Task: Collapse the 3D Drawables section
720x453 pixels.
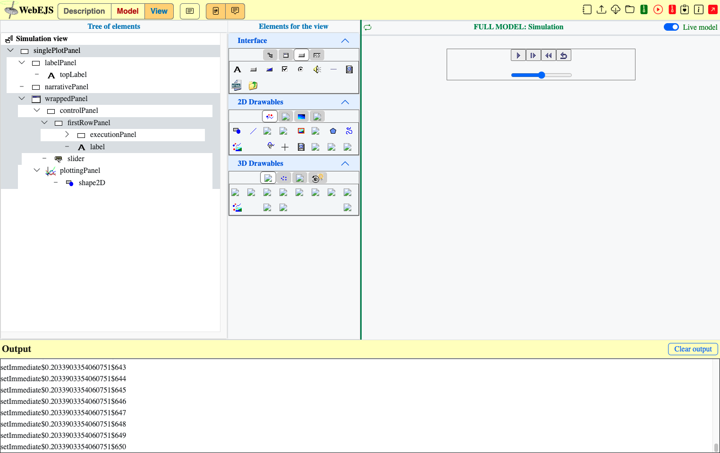Action: pyautogui.click(x=345, y=163)
